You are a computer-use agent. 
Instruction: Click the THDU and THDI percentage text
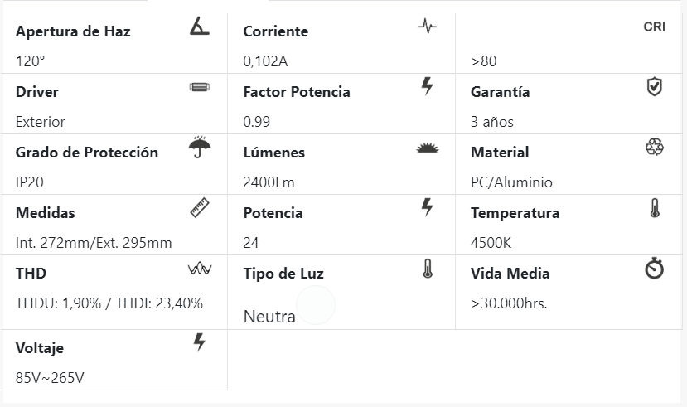(x=109, y=303)
